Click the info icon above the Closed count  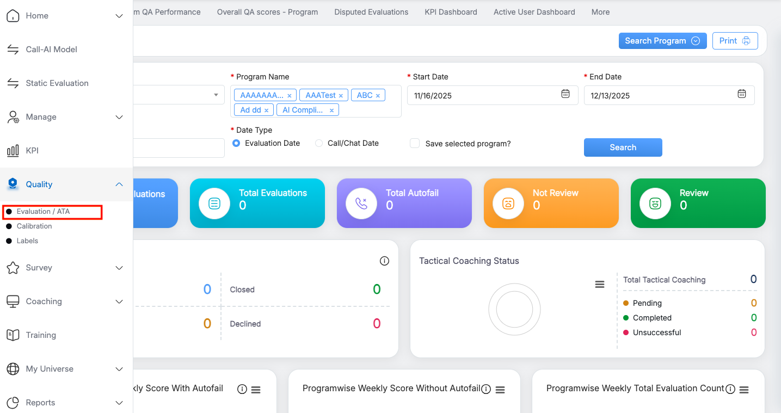384,261
